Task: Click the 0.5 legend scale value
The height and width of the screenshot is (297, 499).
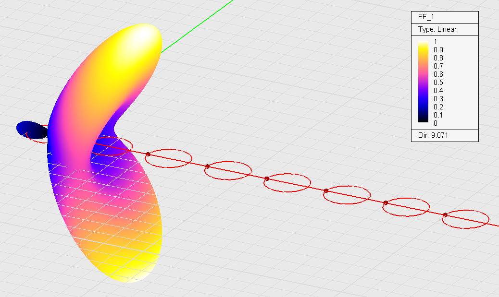Action: coord(438,83)
